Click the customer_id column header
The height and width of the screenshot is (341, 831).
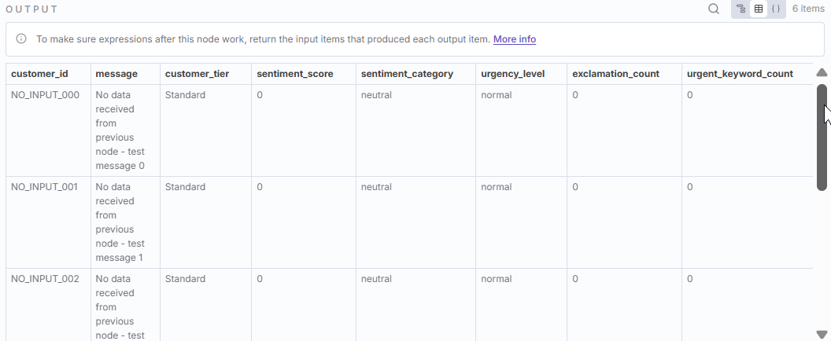[39, 74]
